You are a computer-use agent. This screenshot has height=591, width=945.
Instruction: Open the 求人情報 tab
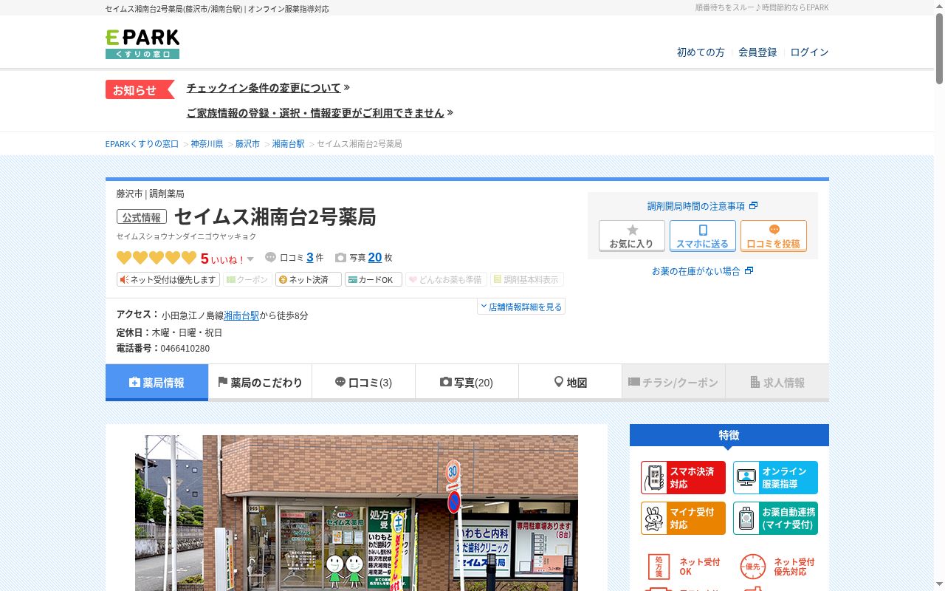coord(777,383)
